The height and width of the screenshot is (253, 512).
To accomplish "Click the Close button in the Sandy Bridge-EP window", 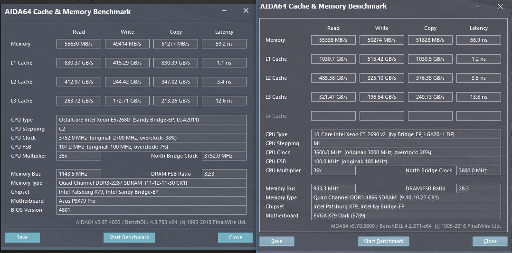I will click(235, 237).
